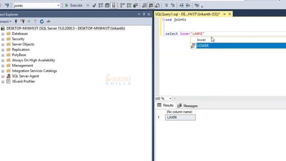Click the Object Explorer Stop icon

point(29,21)
